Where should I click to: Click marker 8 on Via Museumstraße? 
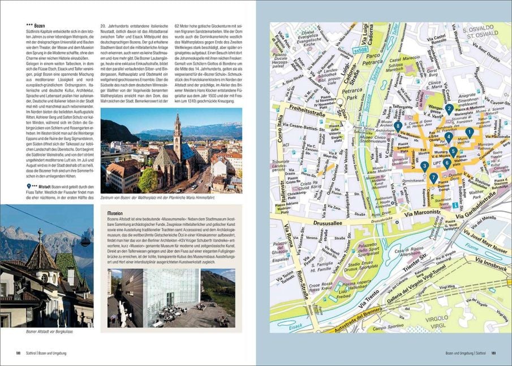point(398,125)
